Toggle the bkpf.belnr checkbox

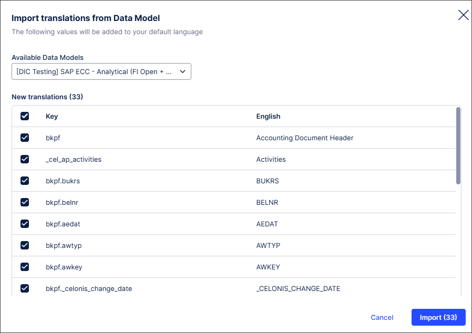(25, 202)
